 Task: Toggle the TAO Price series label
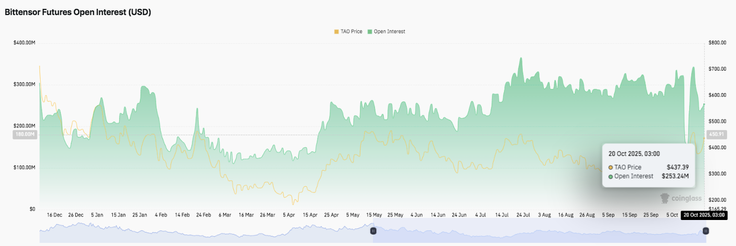coord(352,32)
